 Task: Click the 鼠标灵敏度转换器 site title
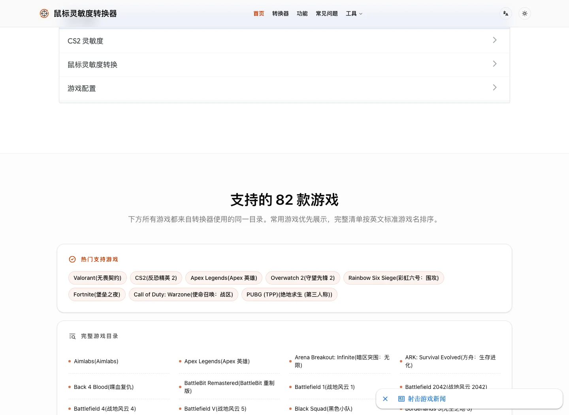coord(85,13)
